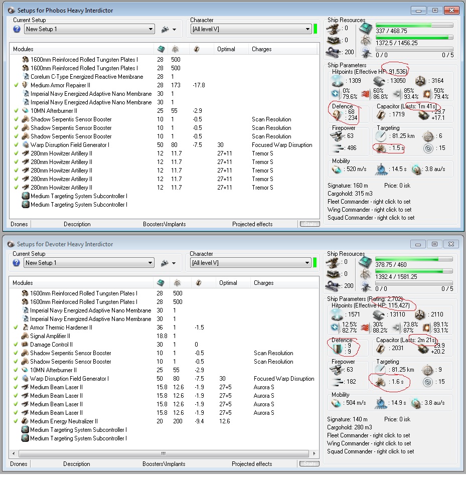Expand ship tools arrow in Devoter window
Screen dimensions: 466x477
point(174,263)
